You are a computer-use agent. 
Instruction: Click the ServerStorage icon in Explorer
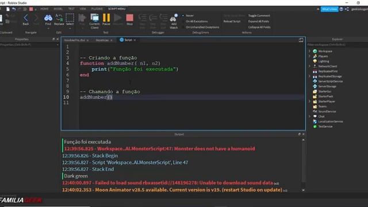click(315, 86)
